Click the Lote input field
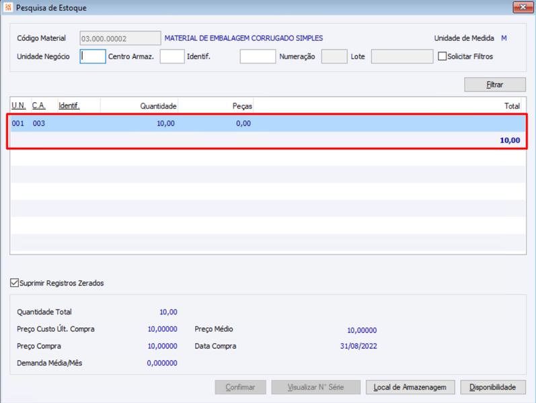The width and height of the screenshot is (536, 403). tap(402, 56)
